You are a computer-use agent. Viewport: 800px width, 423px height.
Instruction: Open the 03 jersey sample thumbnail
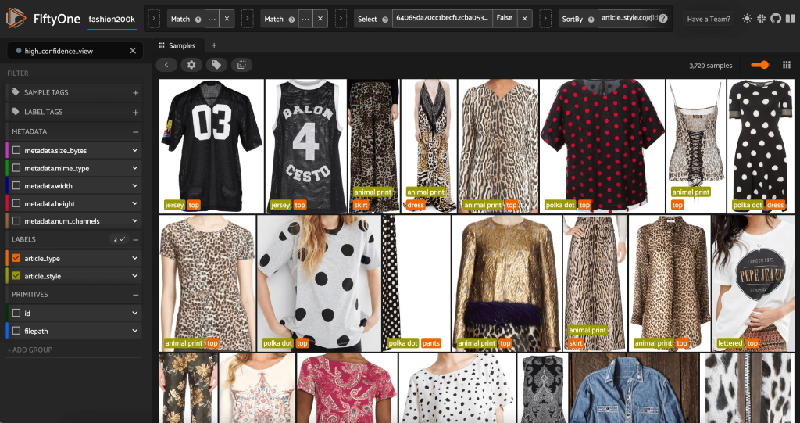click(x=211, y=146)
